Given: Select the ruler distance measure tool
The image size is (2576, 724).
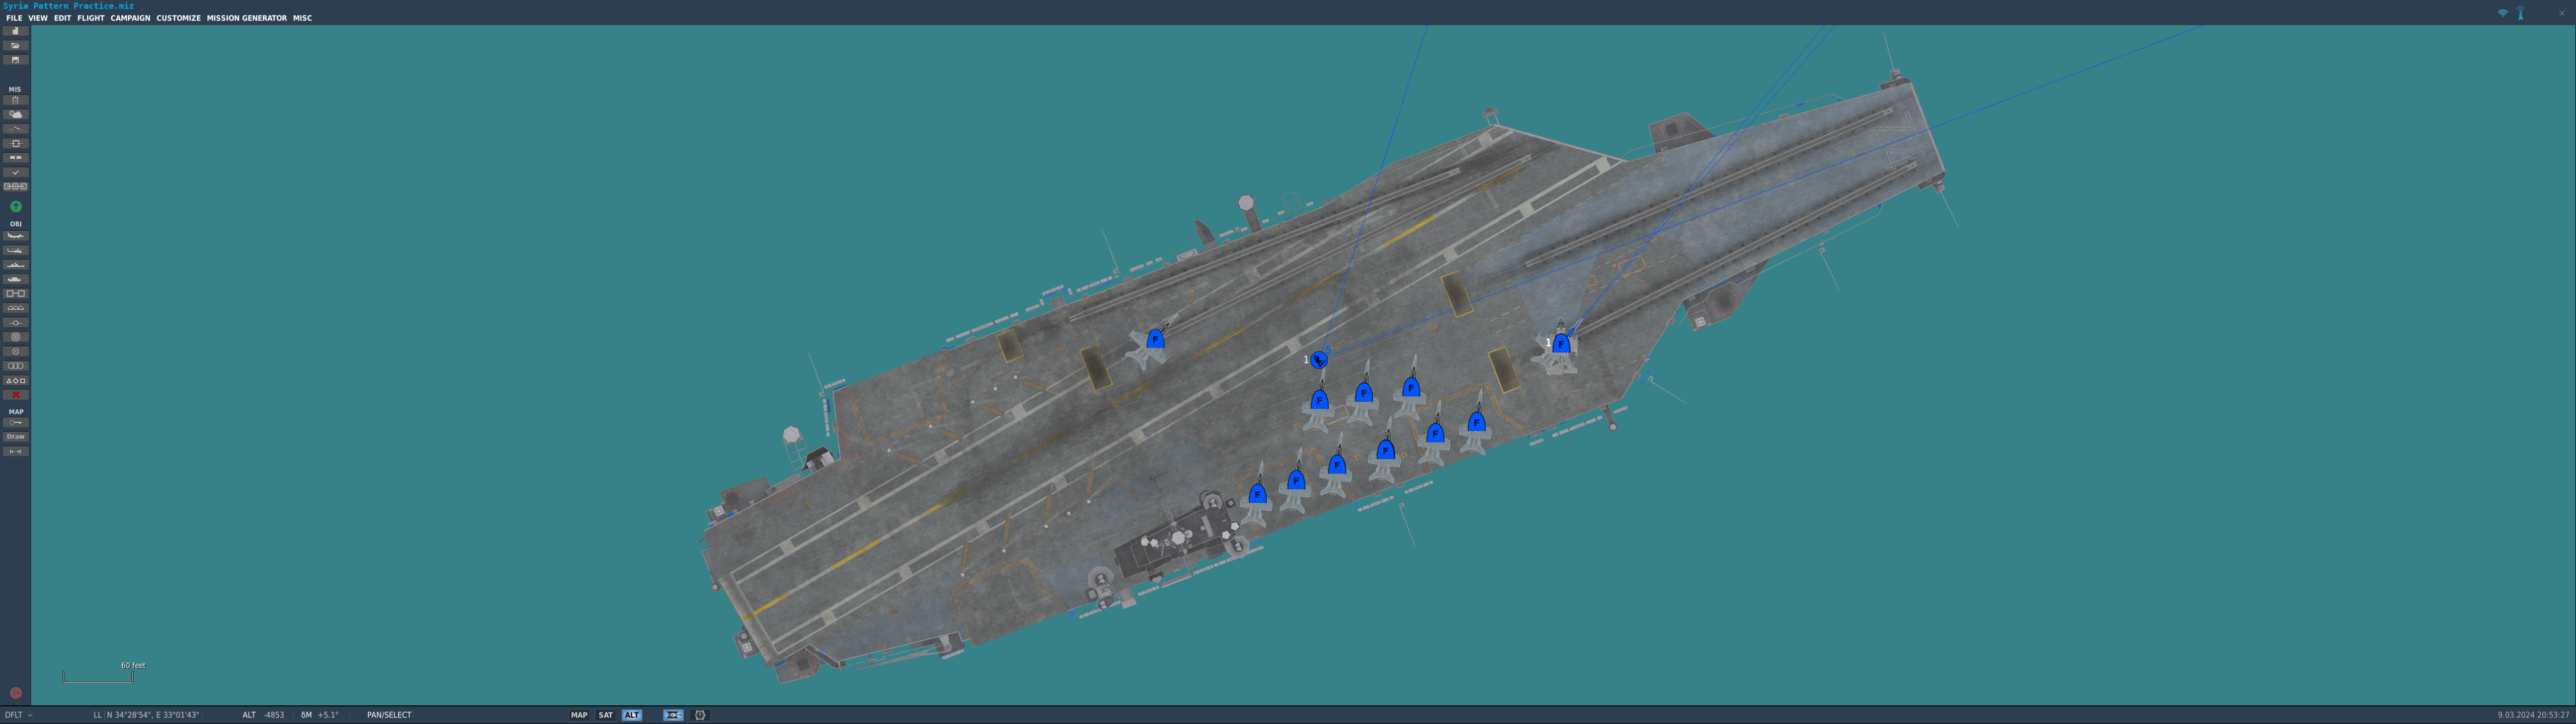Looking at the screenshot, I should pyautogui.click(x=15, y=452).
